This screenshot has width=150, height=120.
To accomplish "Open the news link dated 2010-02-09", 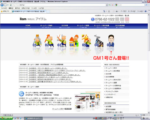I will (54, 75).
